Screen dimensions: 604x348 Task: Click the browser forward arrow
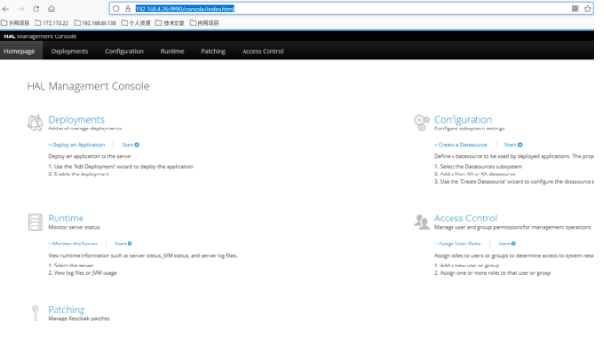21,9
